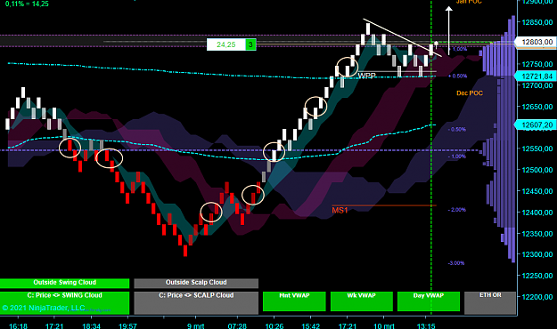
Task: Click the 10 mrt date axis label
Action: [384, 325]
